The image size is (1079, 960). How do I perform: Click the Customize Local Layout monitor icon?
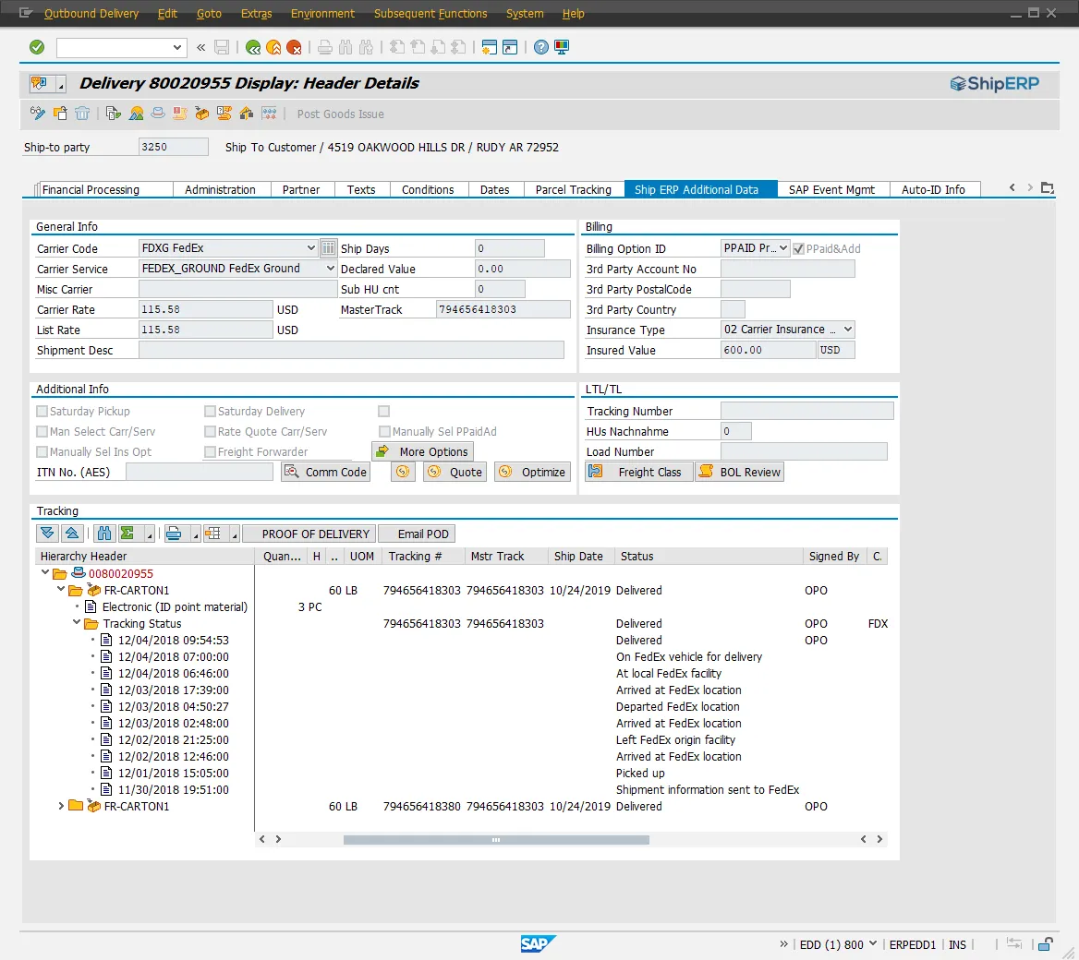[562, 47]
